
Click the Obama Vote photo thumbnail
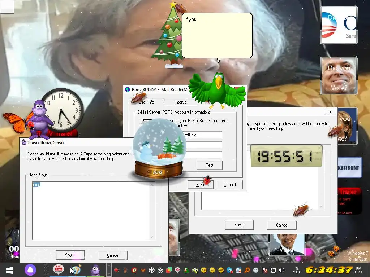point(287,245)
